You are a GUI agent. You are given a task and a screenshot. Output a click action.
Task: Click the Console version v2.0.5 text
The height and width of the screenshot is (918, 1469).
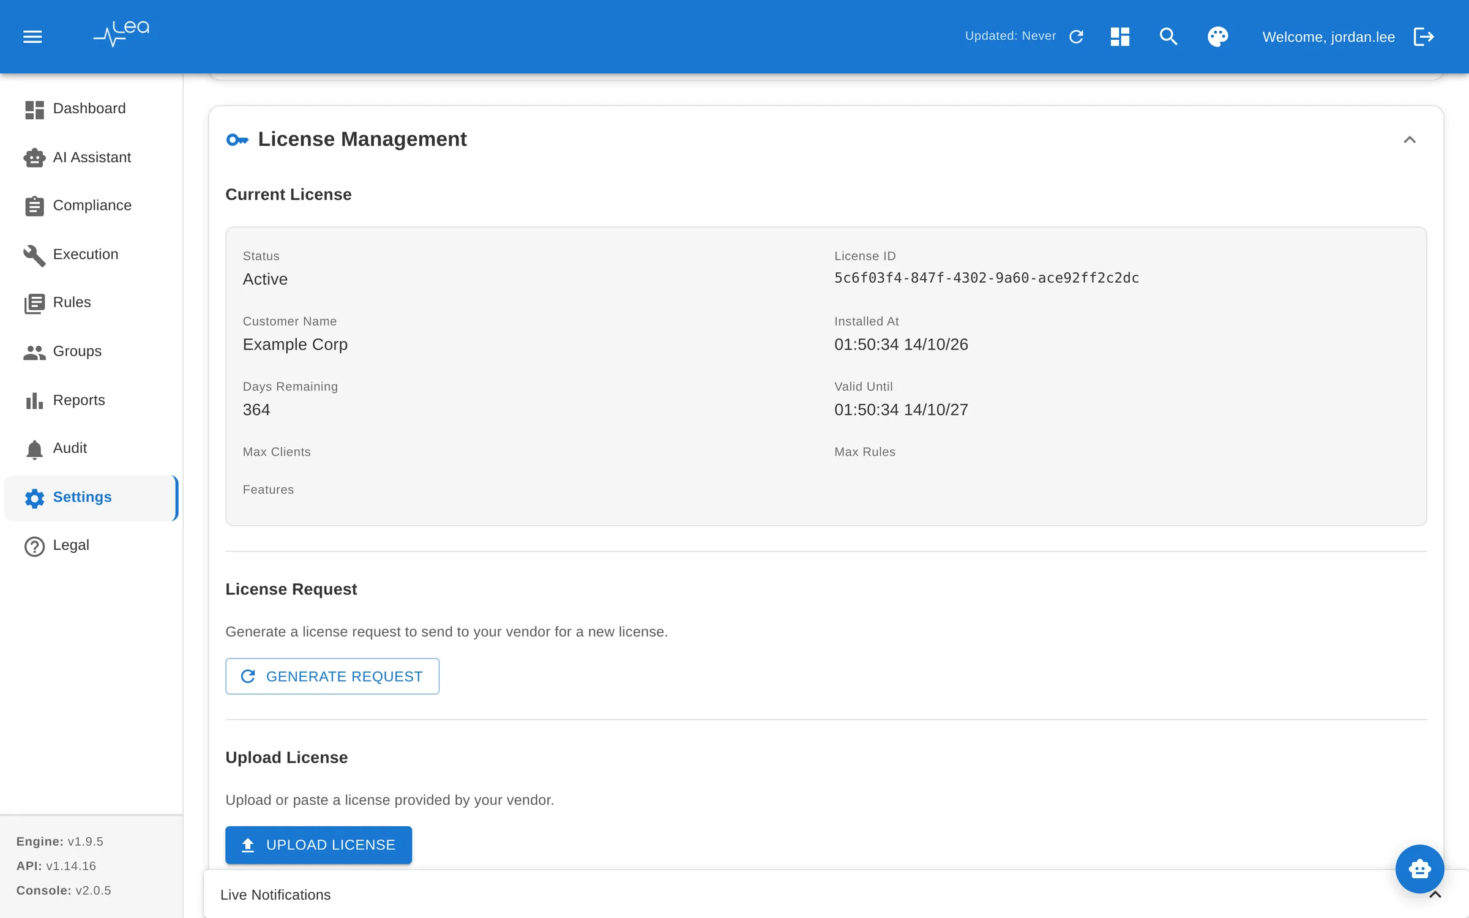tap(93, 890)
